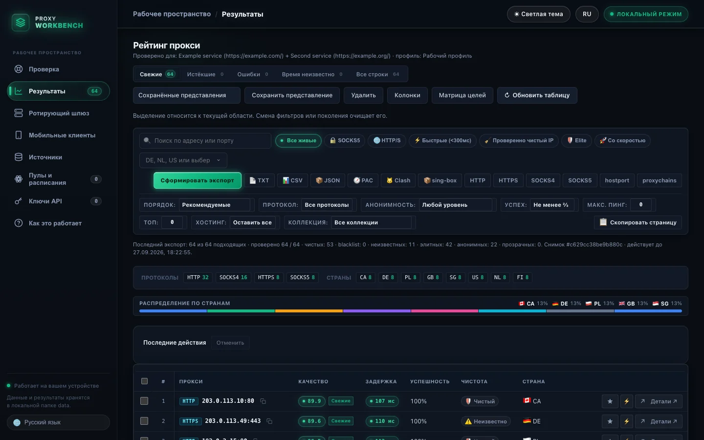Open the Проверка sidebar section

(x=58, y=69)
